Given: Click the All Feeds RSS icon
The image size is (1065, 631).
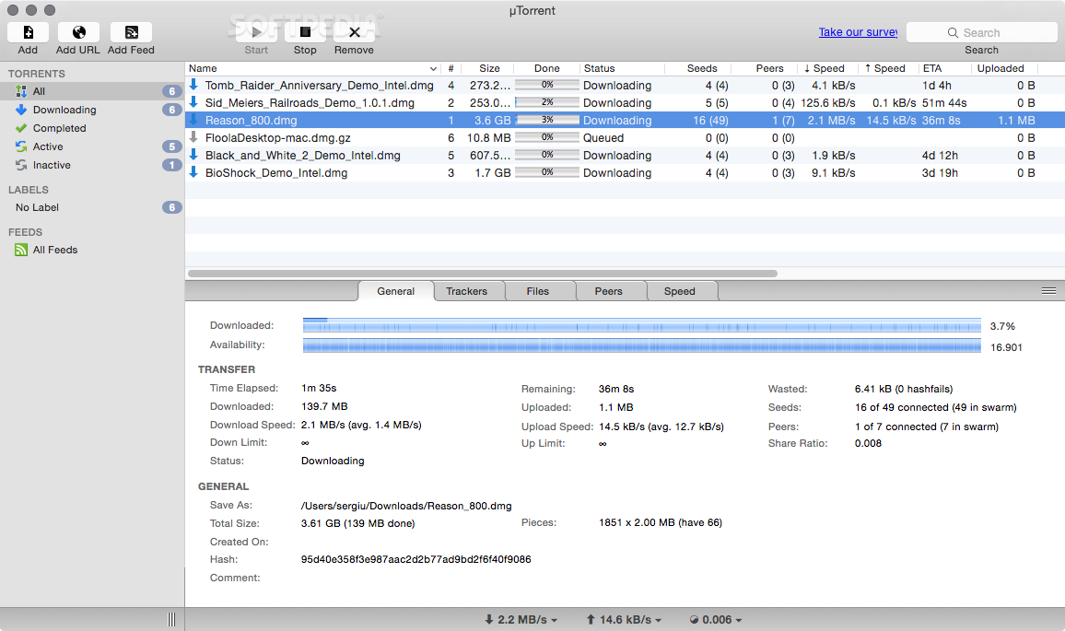Looking at the screenshot, I should pyautogui.click(x=21, y=250).
